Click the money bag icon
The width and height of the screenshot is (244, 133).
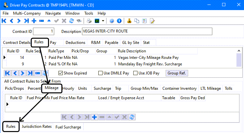(x=129, y=21)
